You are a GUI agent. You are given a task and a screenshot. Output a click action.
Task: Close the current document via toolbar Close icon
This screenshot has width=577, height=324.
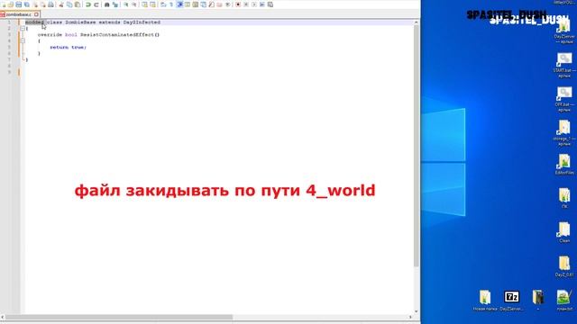pos(36,4)
